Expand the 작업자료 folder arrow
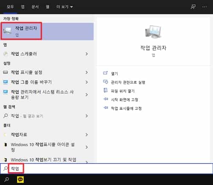Image resolution: width=213 pixels, height=185 pixels. click(x=86, y=135)
